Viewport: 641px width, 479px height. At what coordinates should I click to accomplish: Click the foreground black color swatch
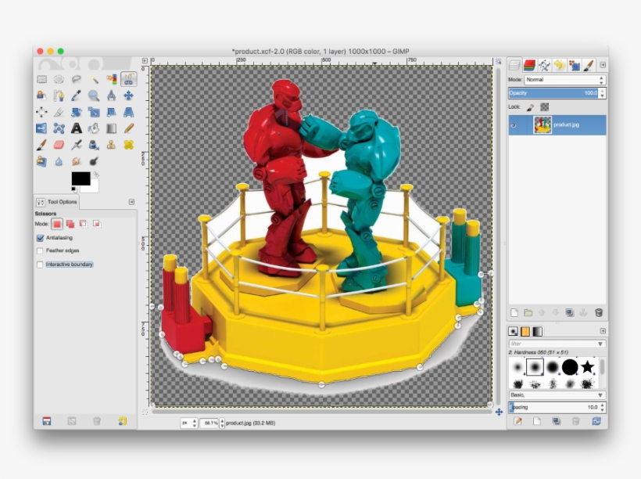[x=80, y=179]
